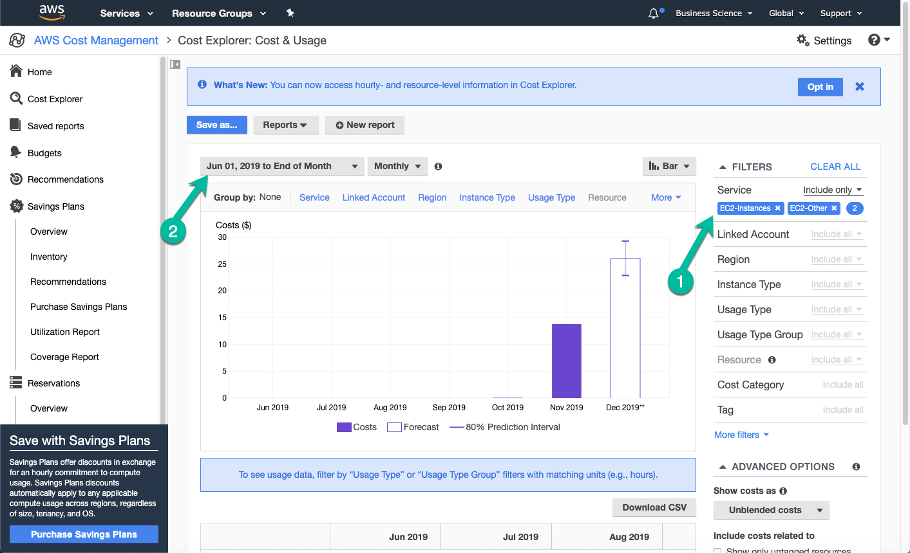Click the AWS Cost Management service icon
This screenshot has width=910, height=553.
click(x=17, y=41)
